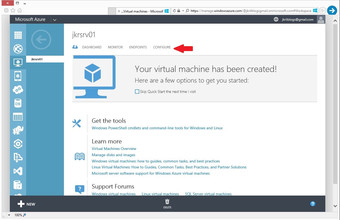Select the Virtual machines browser tab
The width and height of the screenshot is (340, 220).
(143, 11)
